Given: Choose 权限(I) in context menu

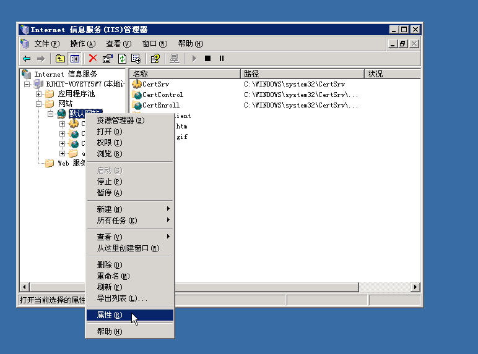Looking at the screenshot, I should tap(130, 143).
